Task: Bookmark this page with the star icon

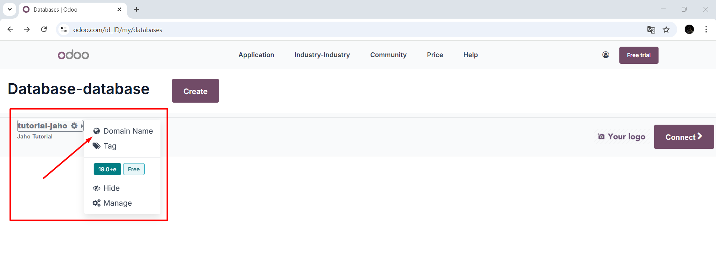Action: coord(666,29)
